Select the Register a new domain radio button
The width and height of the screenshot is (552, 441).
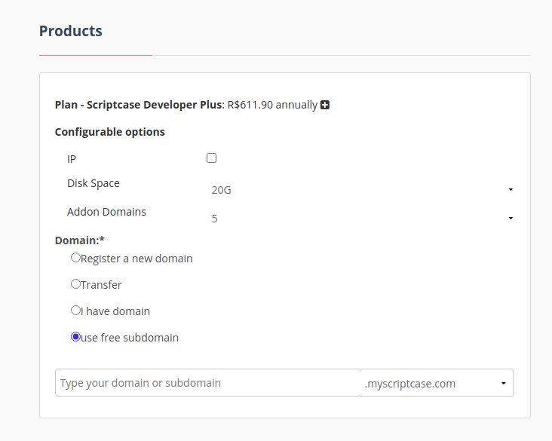pyautogui.click(x=75, y=258)
